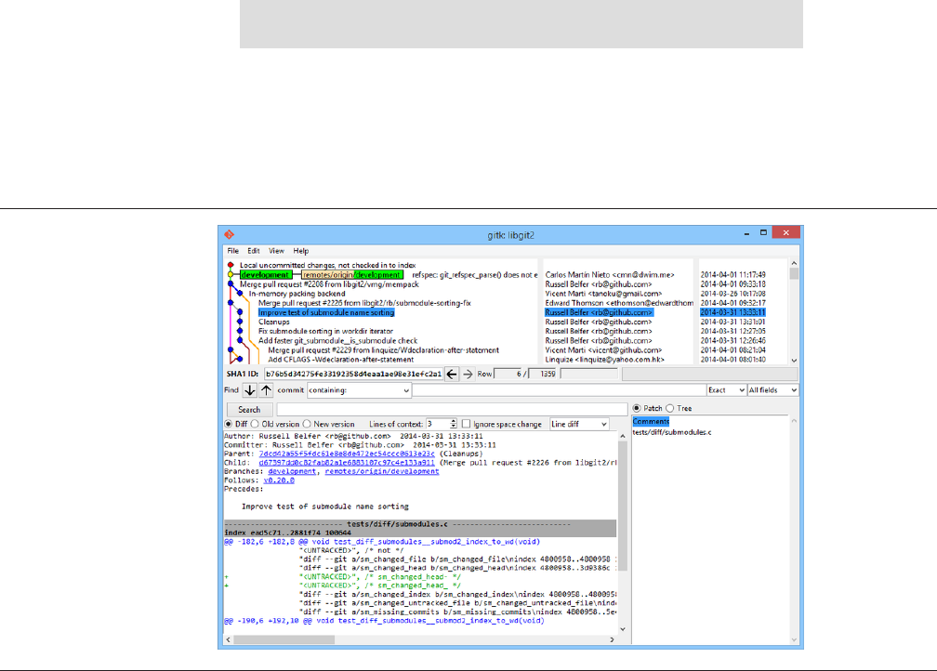Viewport: 937px width, 671px height.
Task: Select the 'Cleanups' commit row
Action: tap(273, 322)
